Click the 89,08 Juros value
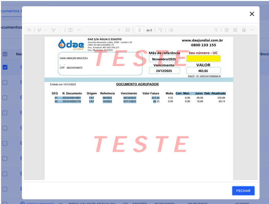The width and height of the screenshot is (269, 204). 200,98
